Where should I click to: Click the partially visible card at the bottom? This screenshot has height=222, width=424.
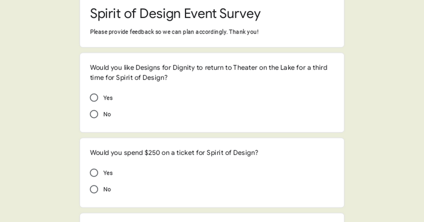[212, 218]
